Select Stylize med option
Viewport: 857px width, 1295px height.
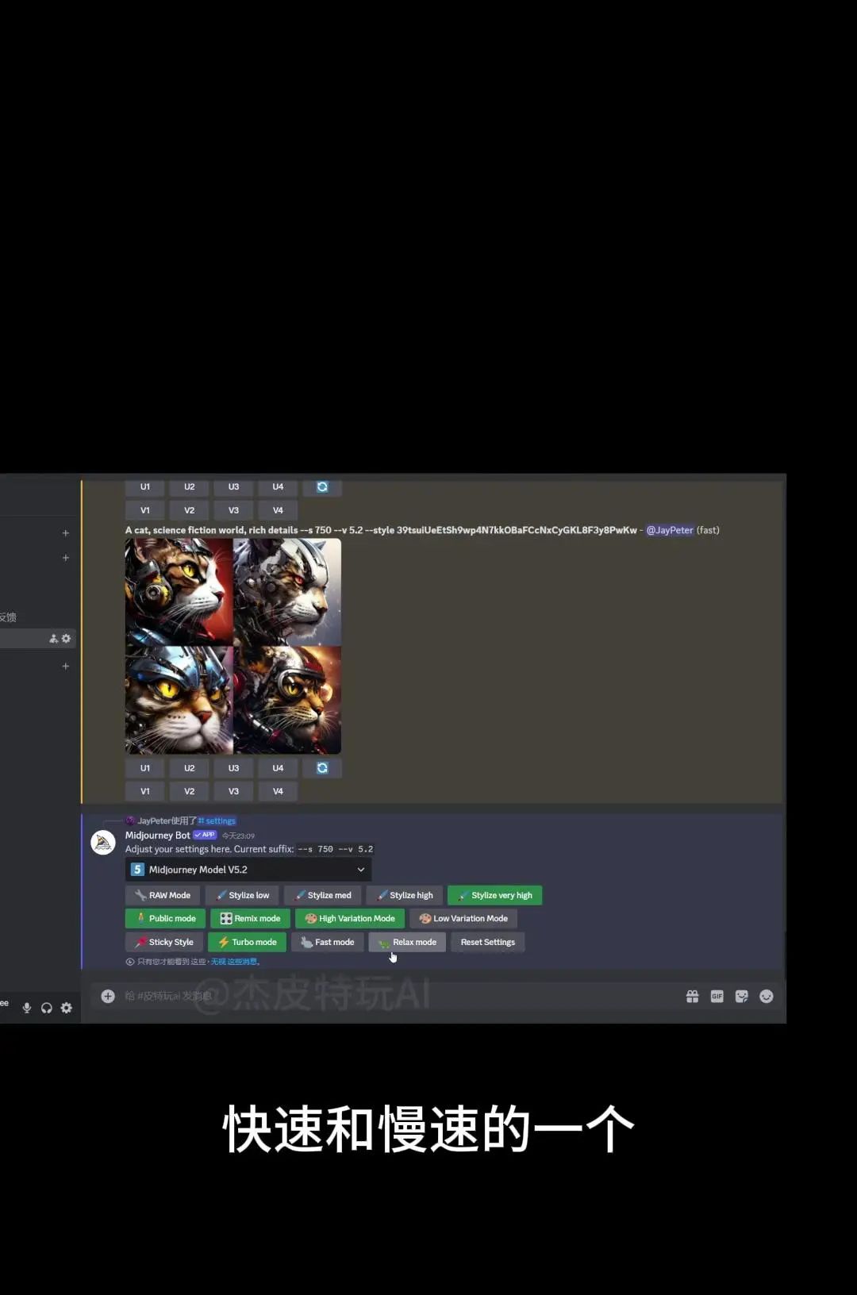click(323, 895)
